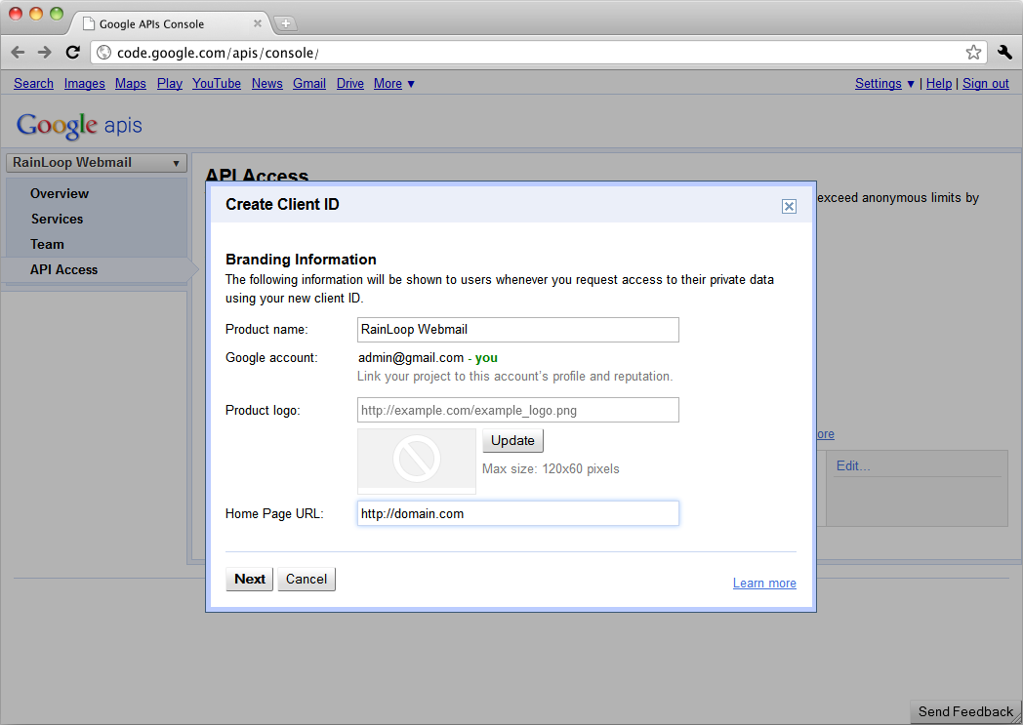
Task: Close the Create Client ID dialog
Action: tap(789, 206)
